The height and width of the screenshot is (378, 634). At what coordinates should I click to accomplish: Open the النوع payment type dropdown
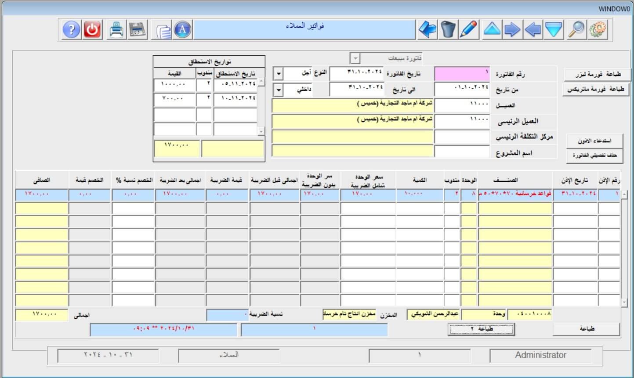(x=279, y=74)
